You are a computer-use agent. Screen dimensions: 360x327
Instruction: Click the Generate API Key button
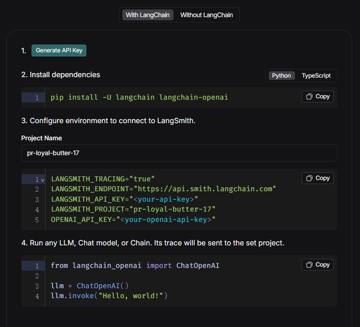59,51
